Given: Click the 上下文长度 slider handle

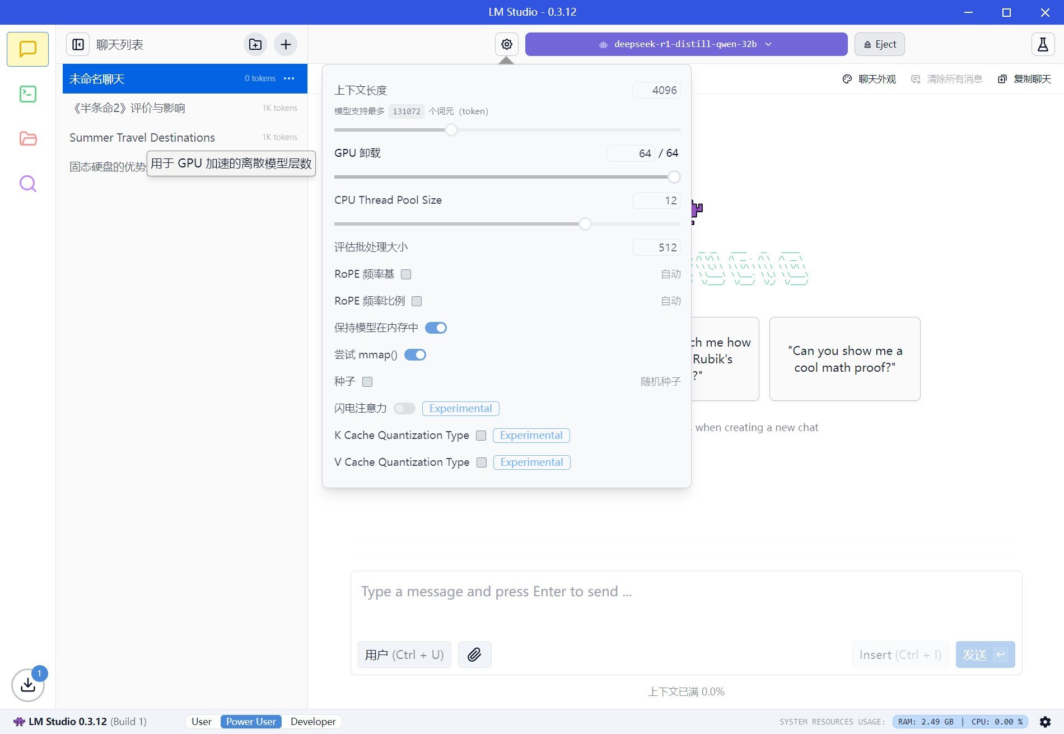Looking at the screenshot, I should (451, 130).
